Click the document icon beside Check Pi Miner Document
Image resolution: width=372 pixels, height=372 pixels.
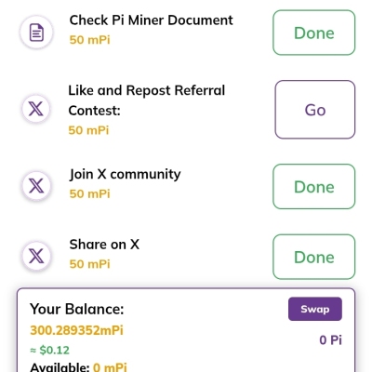click(x=36, y=33)
